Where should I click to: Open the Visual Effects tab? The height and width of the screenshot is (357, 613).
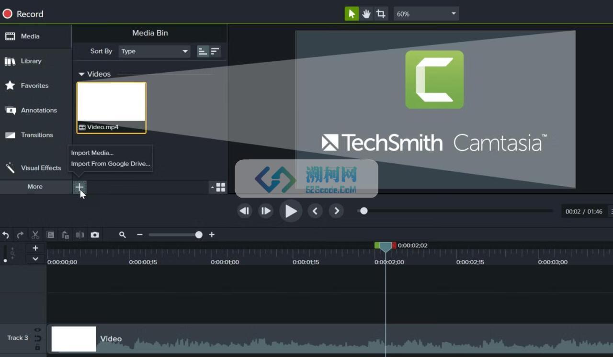pyautogui.click(x=35, y=168)
